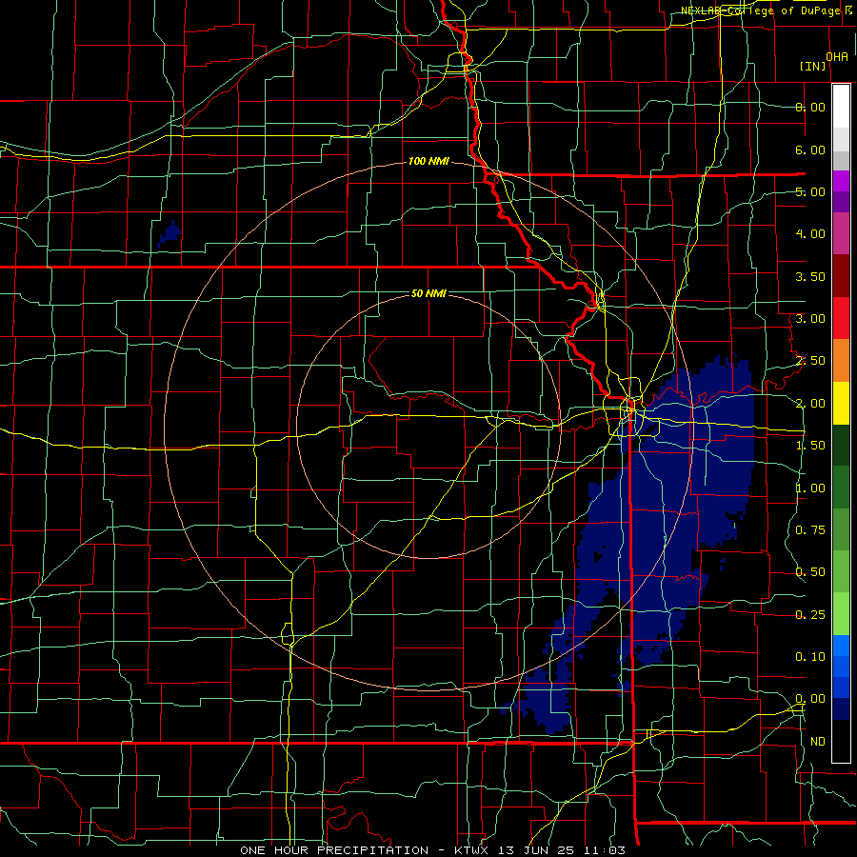Click the [IN] units label
Screen dimensions: 857x857
coord(813,66)
